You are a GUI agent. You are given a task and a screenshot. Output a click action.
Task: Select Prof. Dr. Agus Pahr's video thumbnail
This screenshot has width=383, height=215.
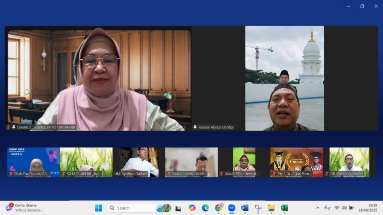tap(297, 162)
